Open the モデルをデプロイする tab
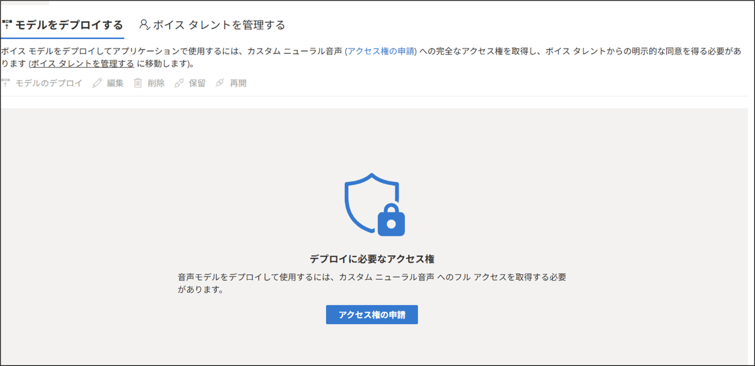 [x=63, y=25]
